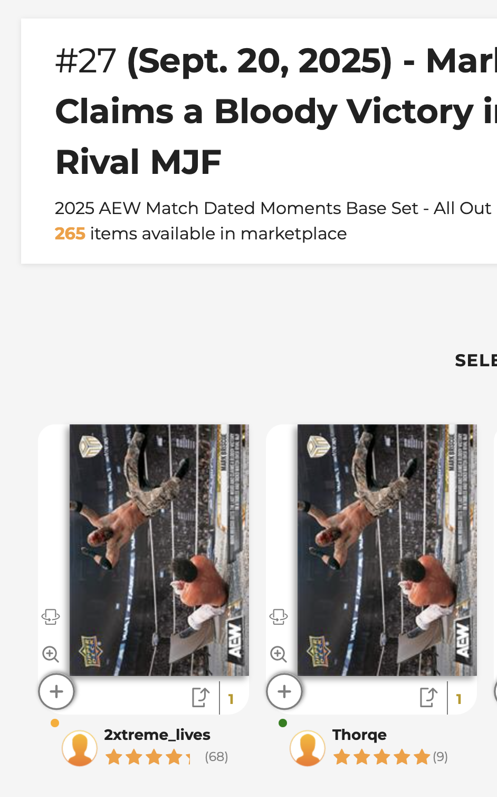Click magnifier zoom icon on 2xtreme_lives card
The image size is (497, 797).
(x=51, y=654)
